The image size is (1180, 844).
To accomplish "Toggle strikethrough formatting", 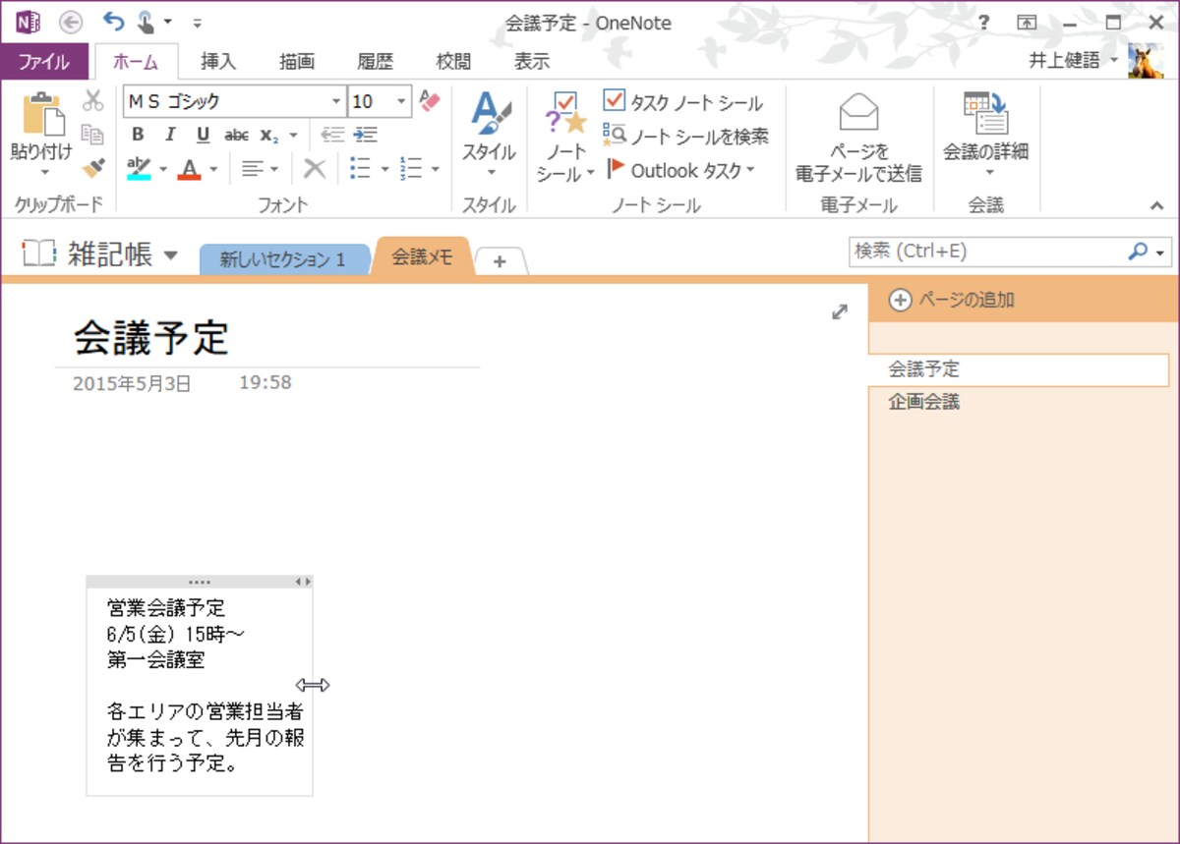I will pos(236,135).
